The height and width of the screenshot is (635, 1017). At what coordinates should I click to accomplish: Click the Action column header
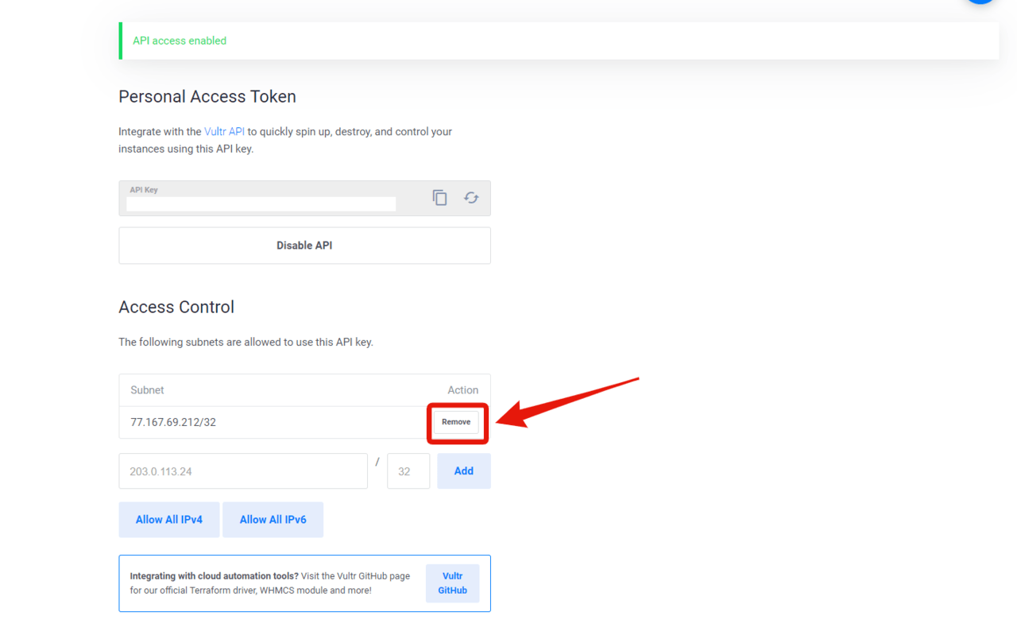(x=462, y=390)
